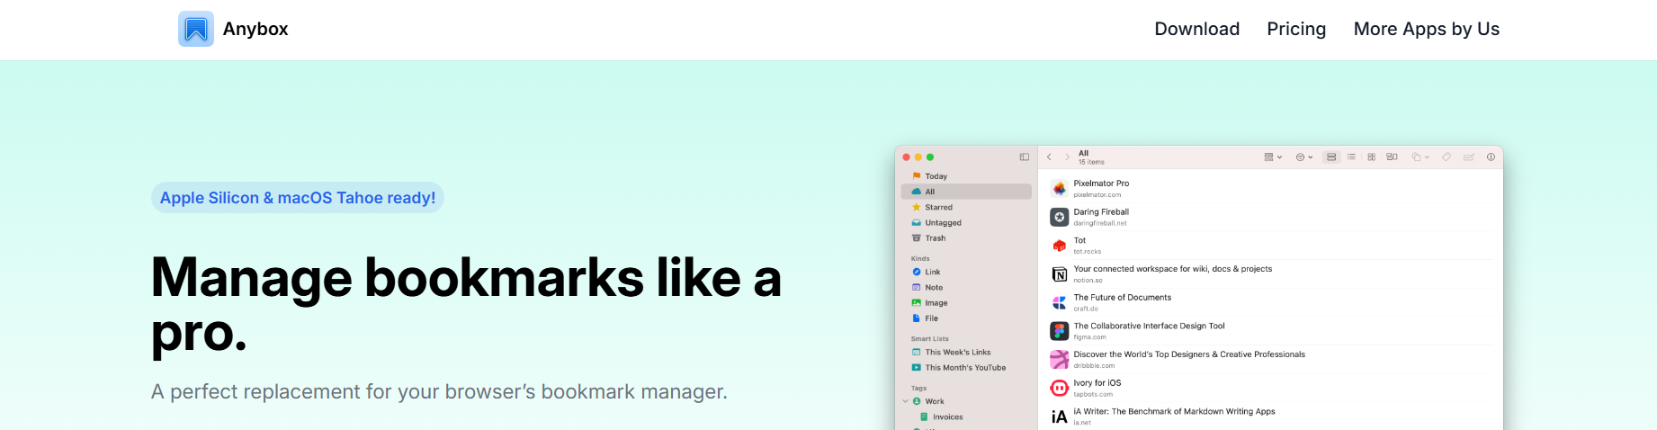Open the group-by dropdown in the app toolbar
This screenshot has width=1657, height=430.
[x=1273, y=157]
